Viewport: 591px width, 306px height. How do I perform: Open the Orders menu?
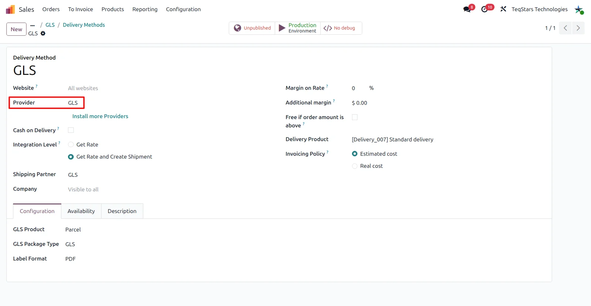coord(51,9)
